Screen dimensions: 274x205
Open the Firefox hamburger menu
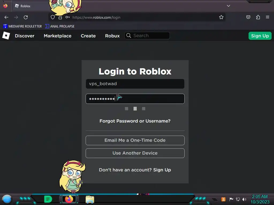(x=268, y=17)
